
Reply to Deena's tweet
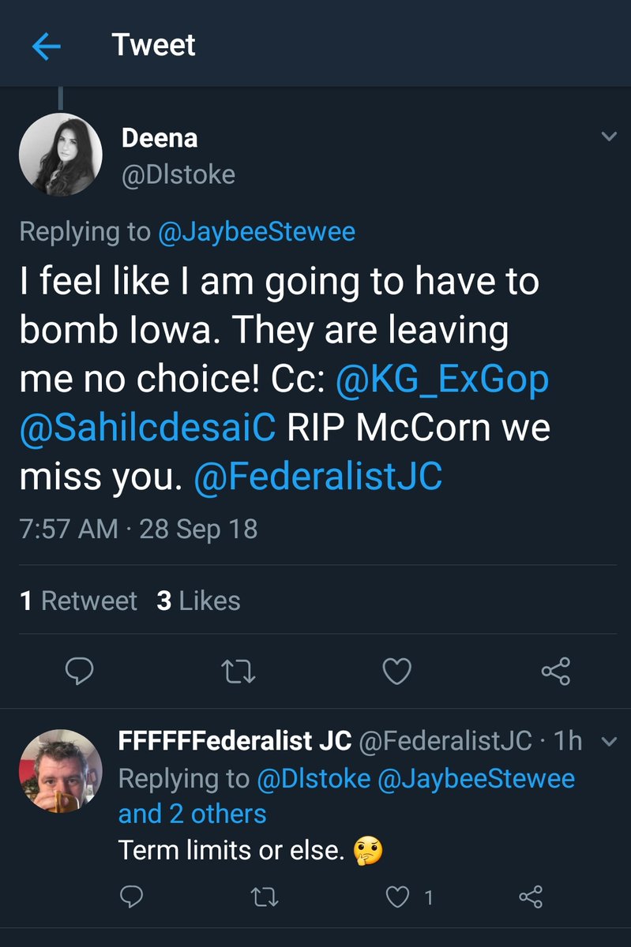pos(79,672)
